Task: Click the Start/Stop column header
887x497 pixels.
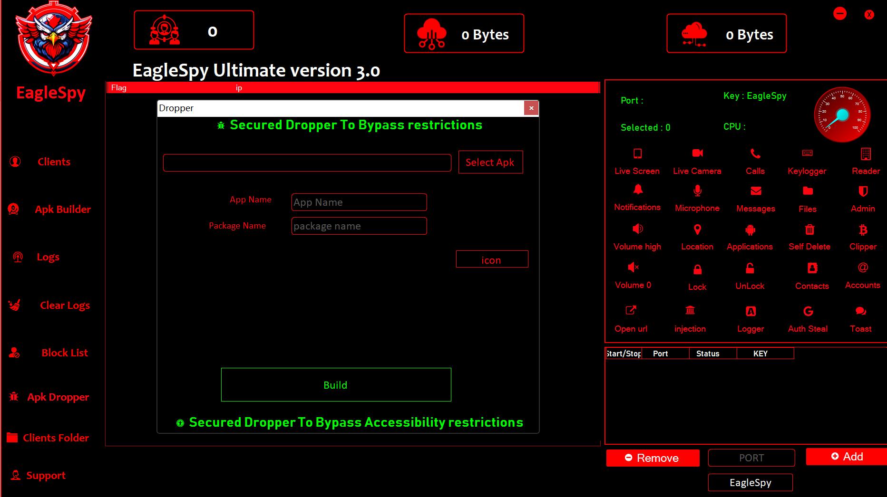Action: coord(624,354)
